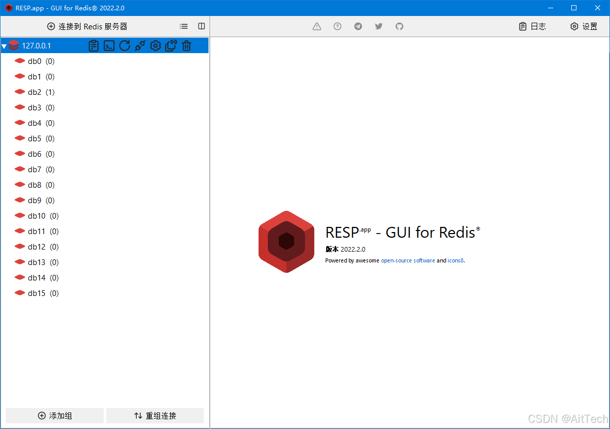This screenshot has width=610, height=429.
Task: Open the 日志 log viewer
Action: point(533,26)
